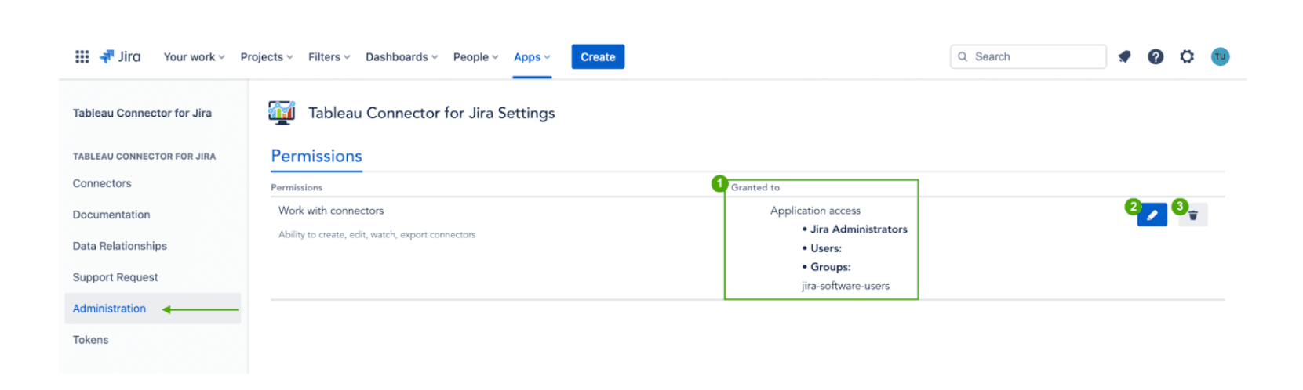
Task: Expand the Dashboards dropdown
Action: (402, 57)
